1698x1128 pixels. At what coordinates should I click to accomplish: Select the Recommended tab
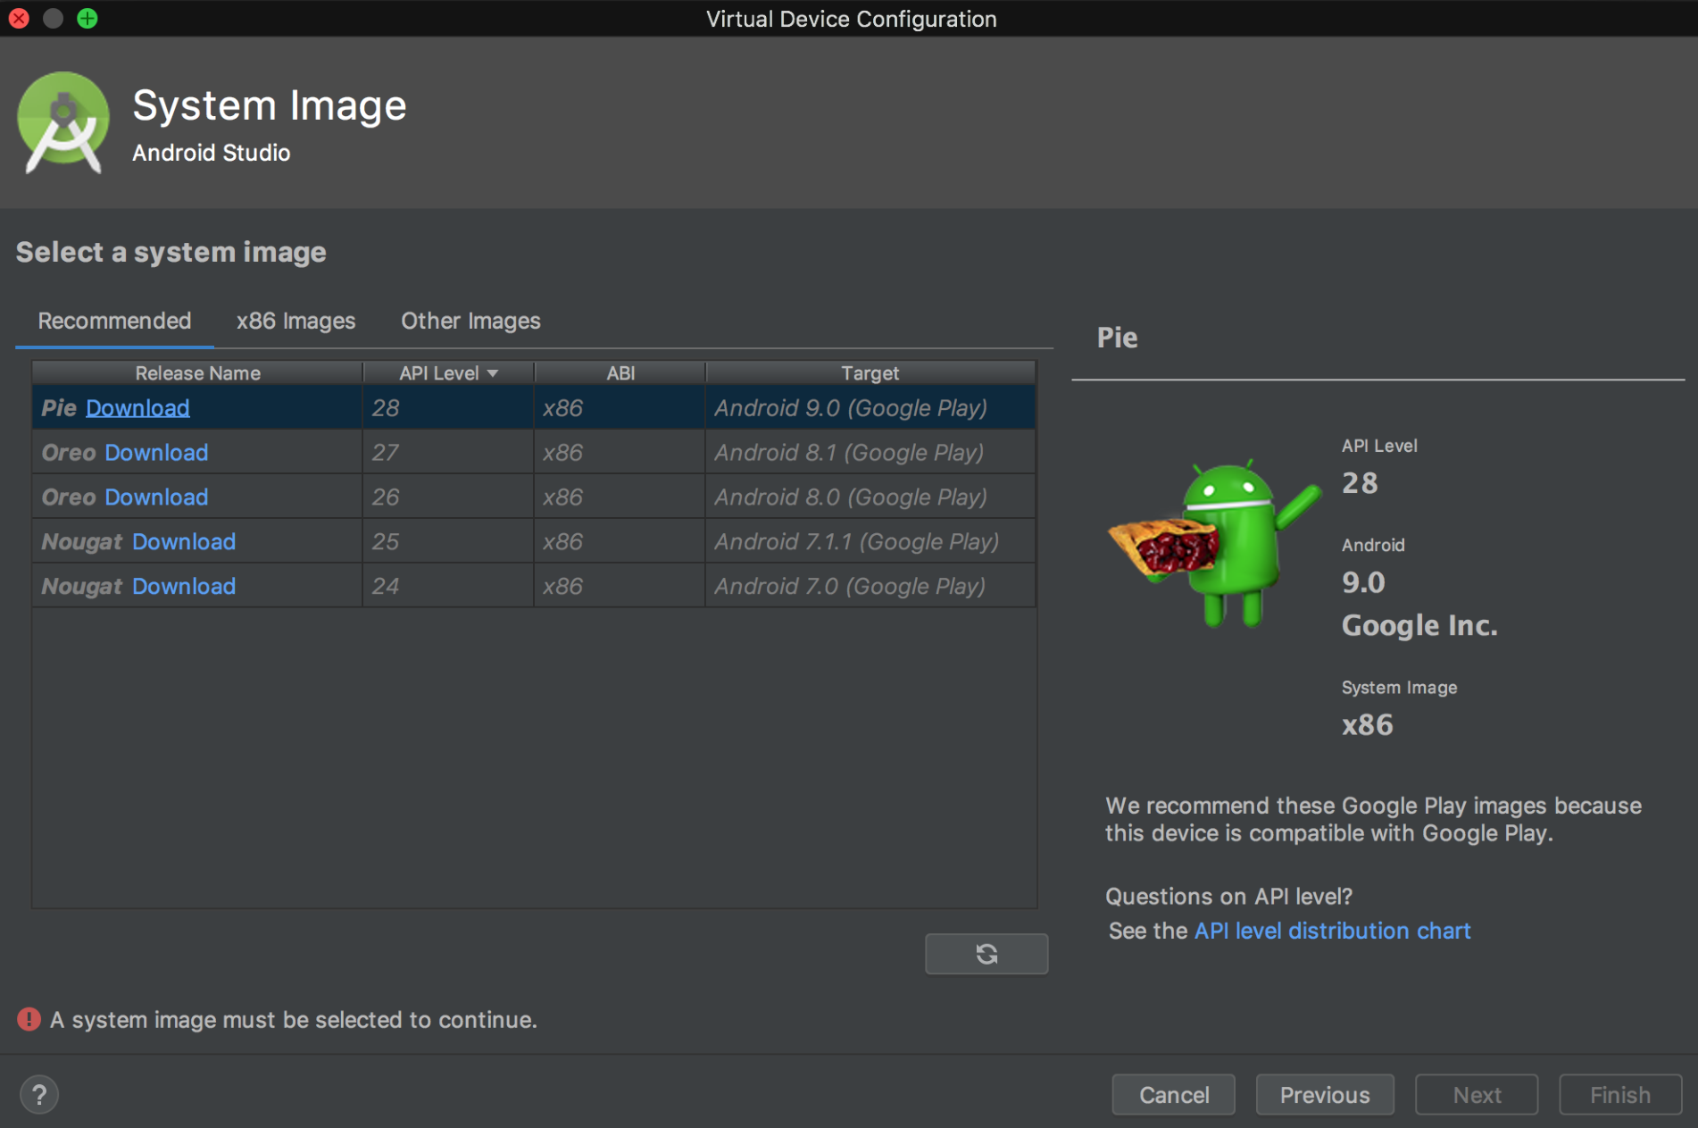coord(114,321)
